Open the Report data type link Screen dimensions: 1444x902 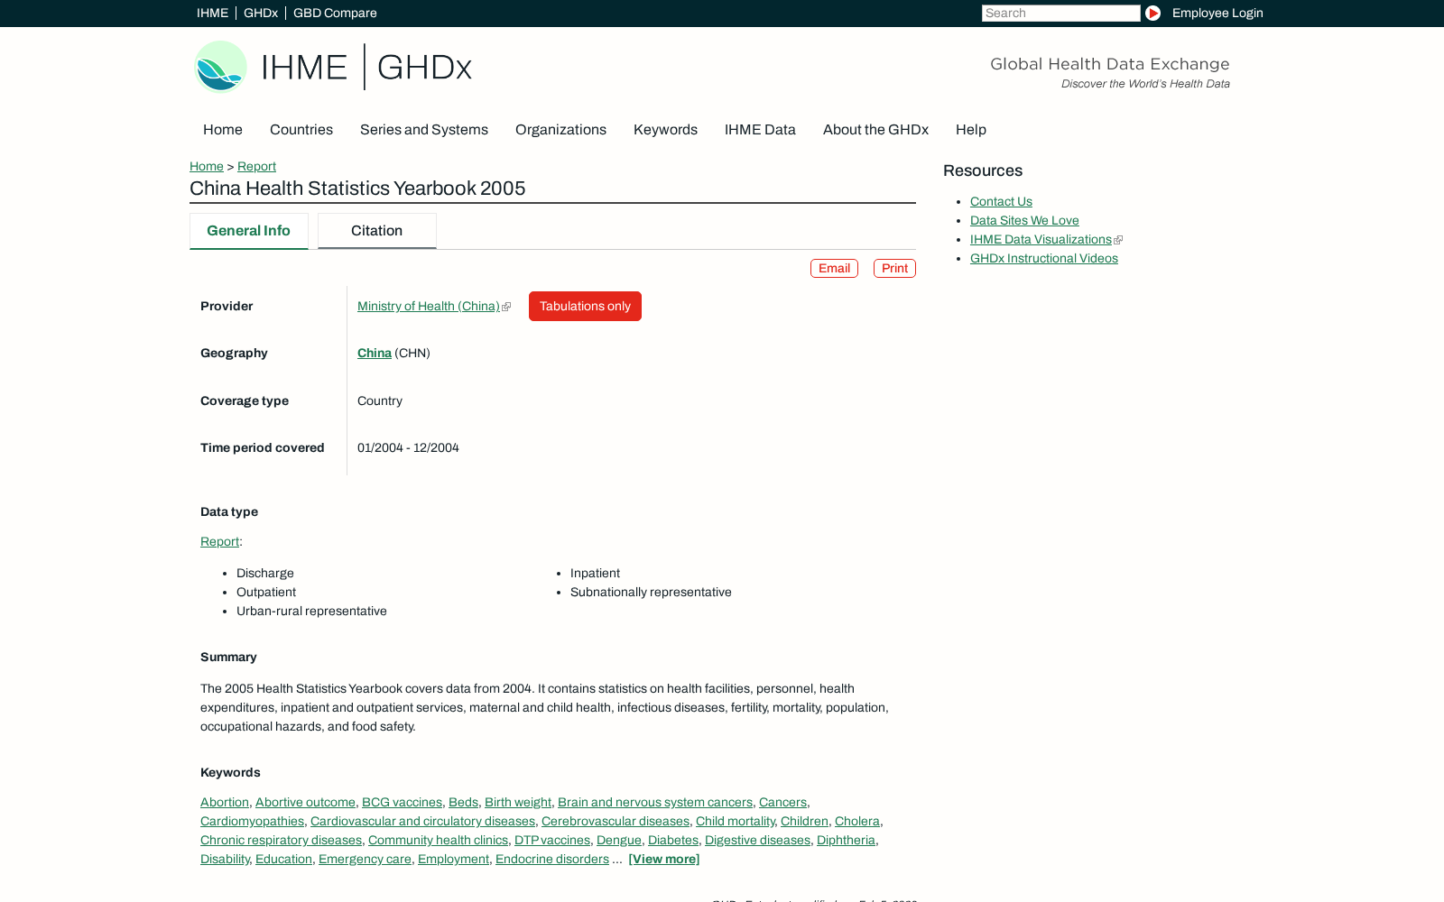click(x=219, y=541)
